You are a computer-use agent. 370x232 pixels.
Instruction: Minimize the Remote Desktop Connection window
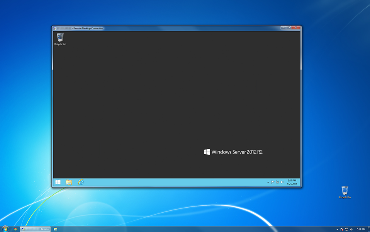coord(283,27)
